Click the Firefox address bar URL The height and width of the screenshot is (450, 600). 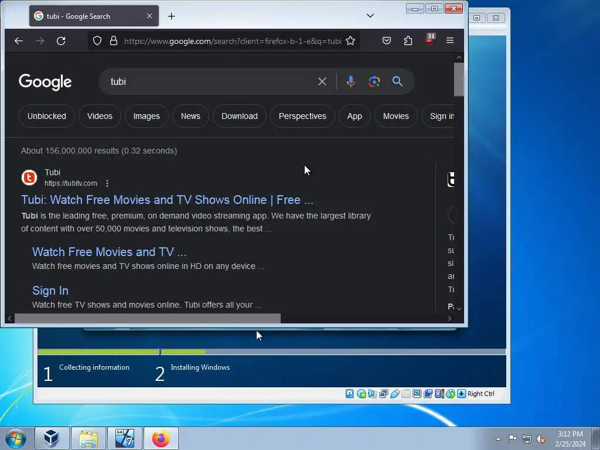pos(233,41)
